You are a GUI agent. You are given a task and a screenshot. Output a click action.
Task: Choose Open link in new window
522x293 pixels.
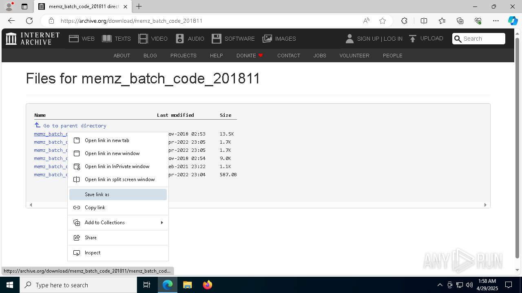pyautogui.click(x=118, y=153)
